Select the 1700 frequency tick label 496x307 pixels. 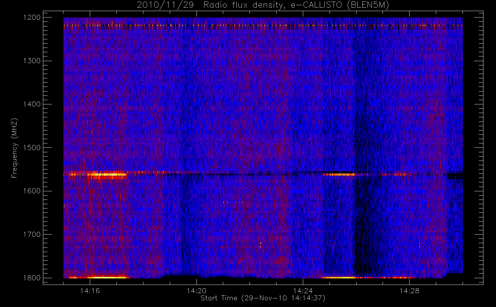[32, 234]
